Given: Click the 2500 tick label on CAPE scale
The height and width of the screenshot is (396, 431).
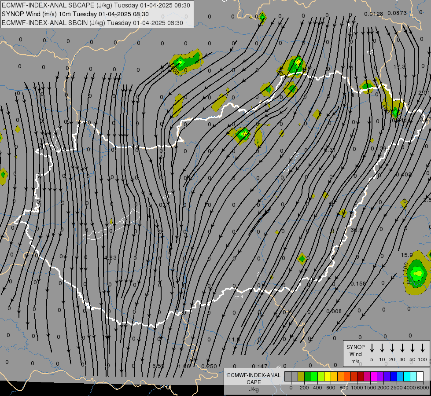Looking at the screenshot, I should tap(396, 388).
